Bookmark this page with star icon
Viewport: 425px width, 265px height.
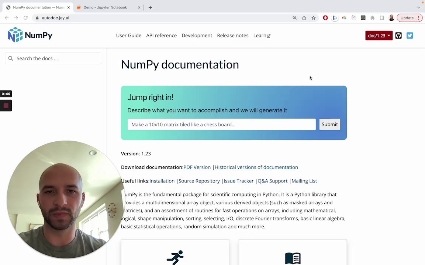pos(314,18)
